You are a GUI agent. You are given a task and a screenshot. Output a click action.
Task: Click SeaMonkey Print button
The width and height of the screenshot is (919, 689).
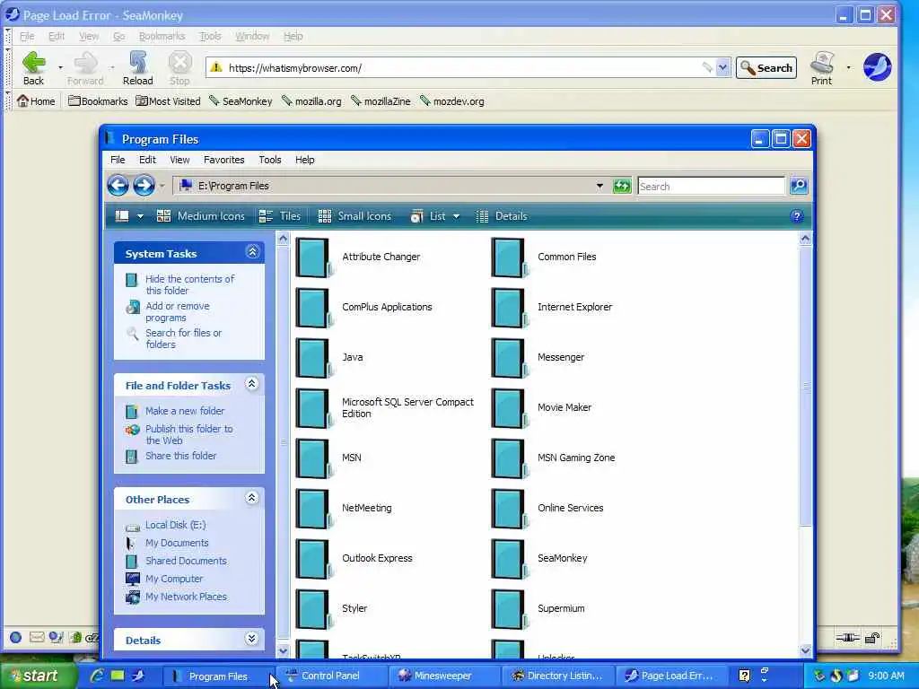[x=822, y=68]
